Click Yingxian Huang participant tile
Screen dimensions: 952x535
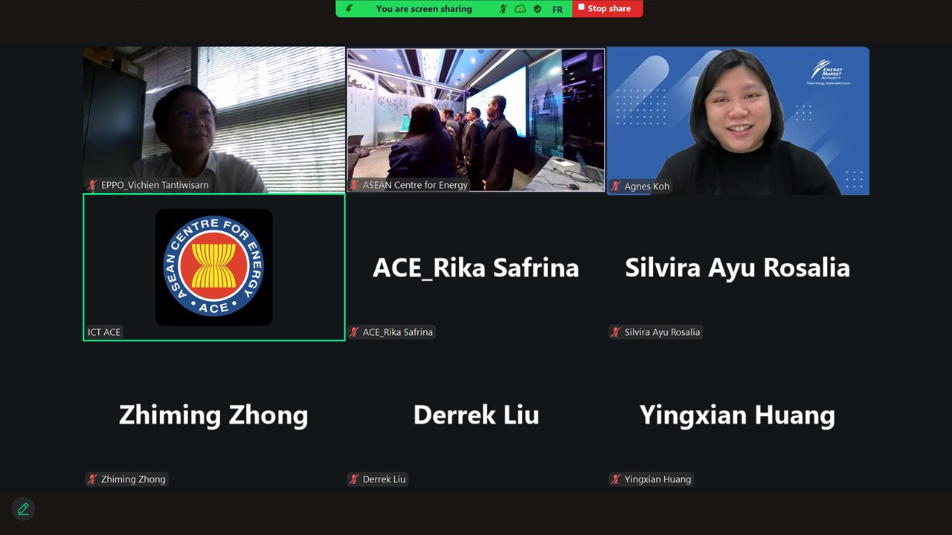coord(738,415)
